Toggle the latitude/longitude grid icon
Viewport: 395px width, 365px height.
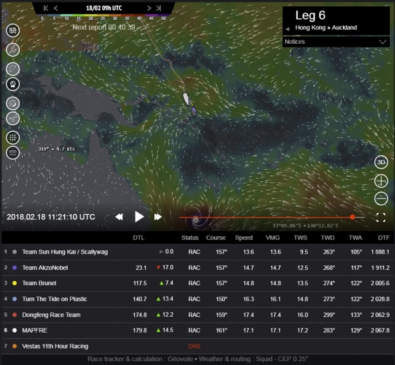pyautogui.click(x=13, y=138)
